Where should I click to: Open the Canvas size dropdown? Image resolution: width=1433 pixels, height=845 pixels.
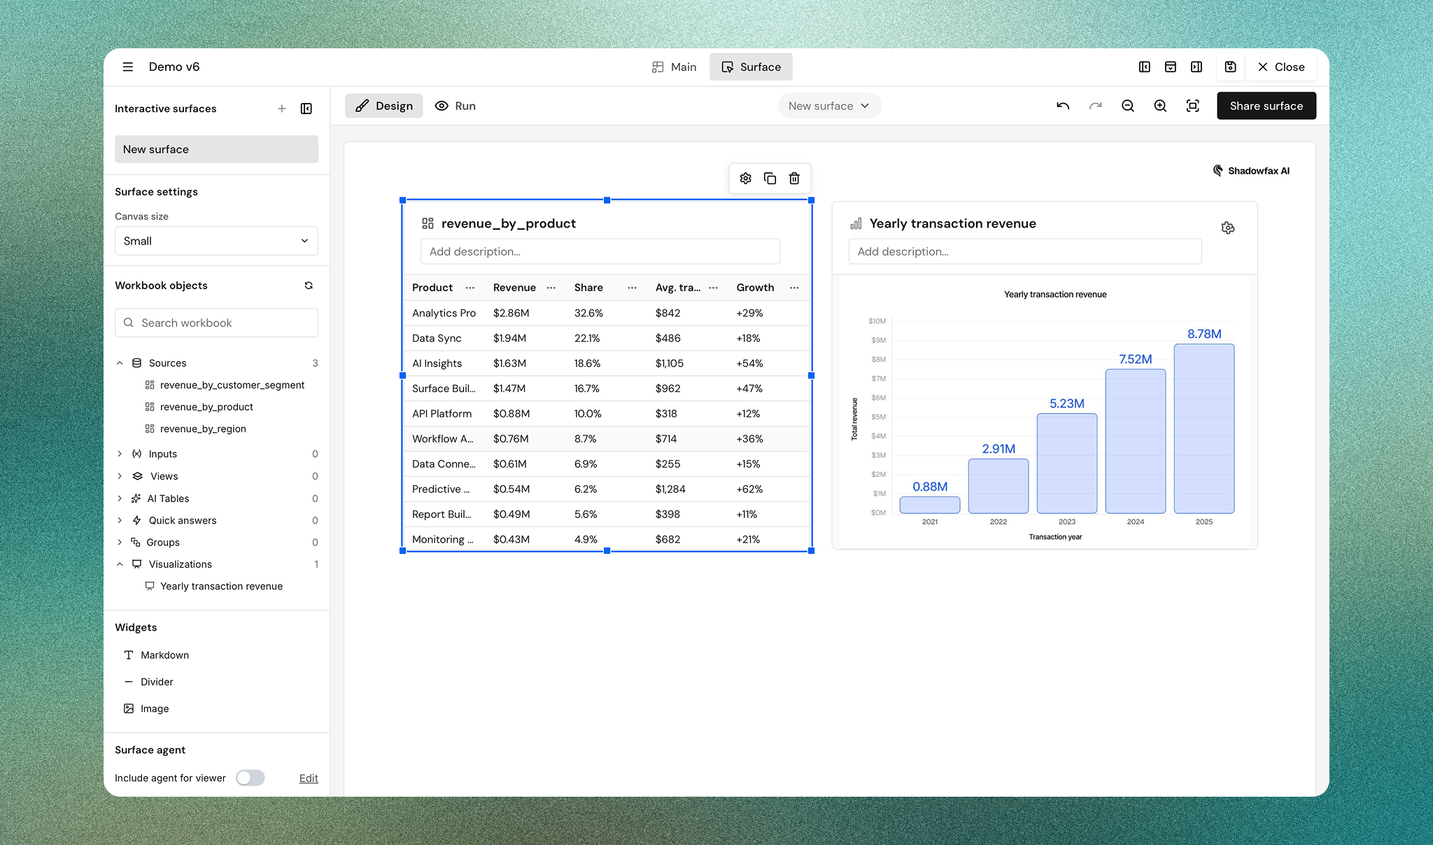click(216, 241)
